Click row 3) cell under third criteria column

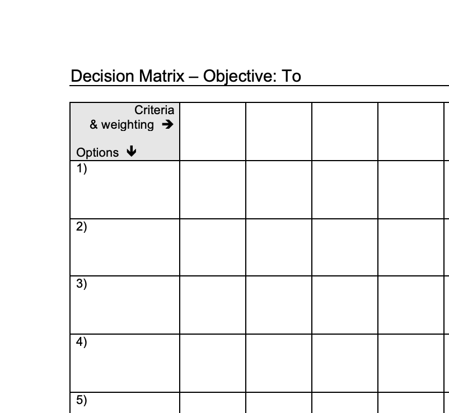(x=344, y=305)
